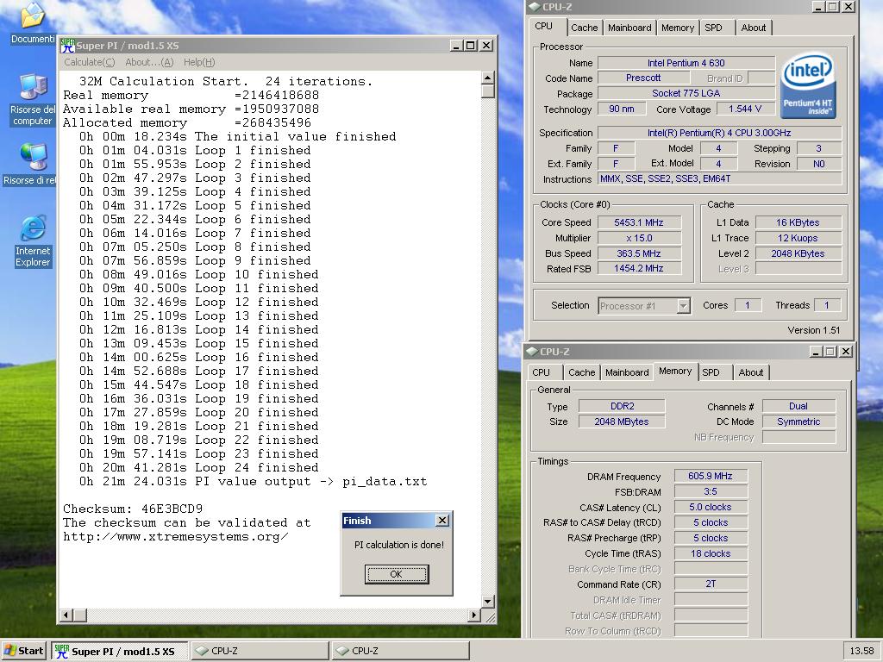Select CPU tab in upper CPU-Z
883x662 pixels.
coord(544,26)
